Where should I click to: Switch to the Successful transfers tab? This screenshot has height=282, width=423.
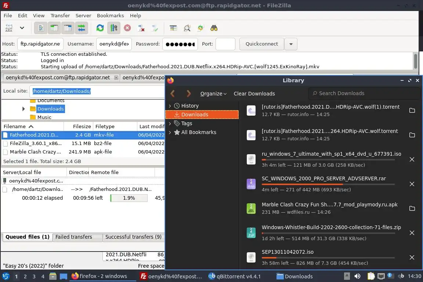click(x=133, y=237)
